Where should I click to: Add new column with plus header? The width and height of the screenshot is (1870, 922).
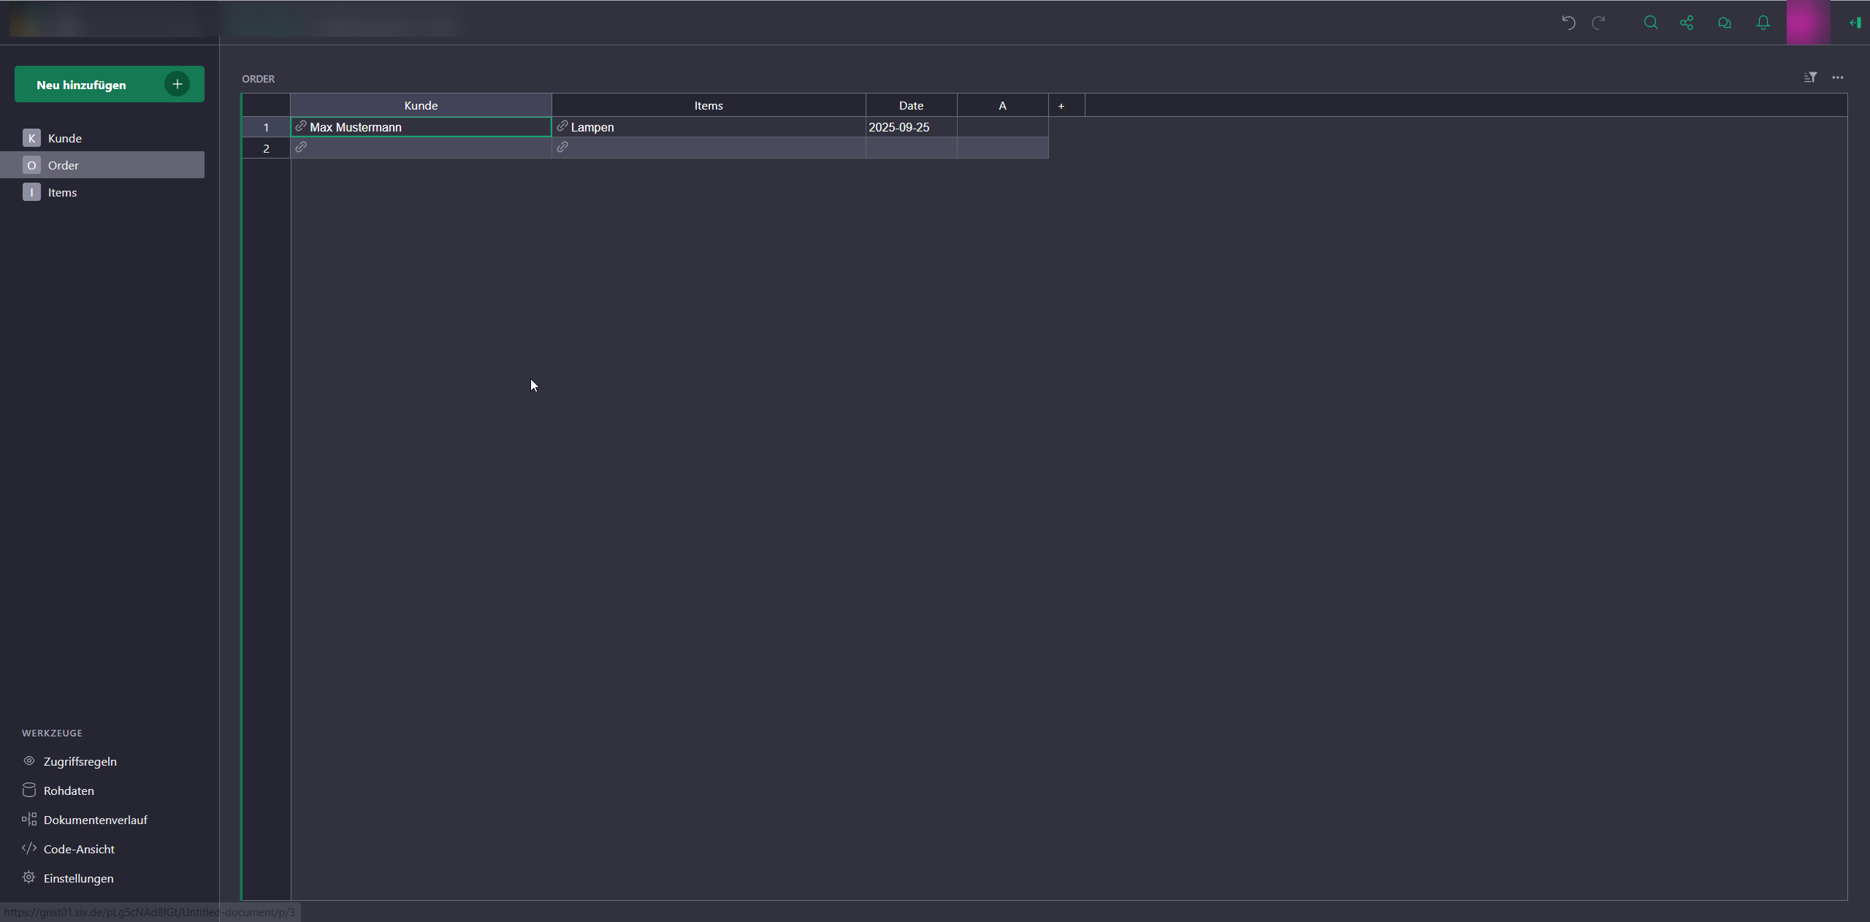(1061, 106)
